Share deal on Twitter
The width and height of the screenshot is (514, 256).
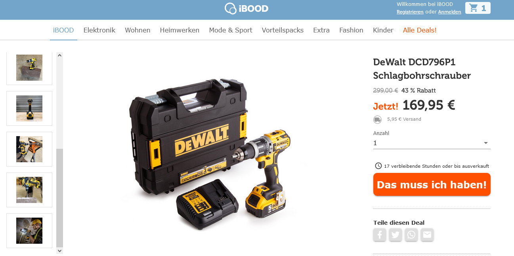[396, 235]
